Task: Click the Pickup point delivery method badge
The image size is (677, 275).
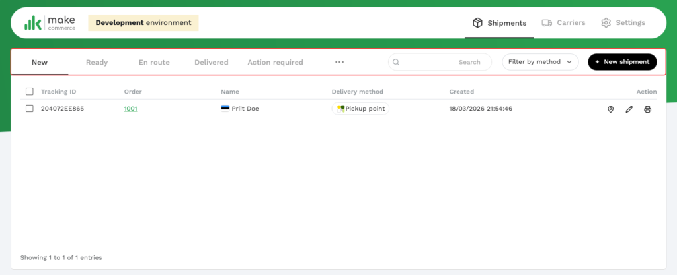Action: tap(360, 109)
